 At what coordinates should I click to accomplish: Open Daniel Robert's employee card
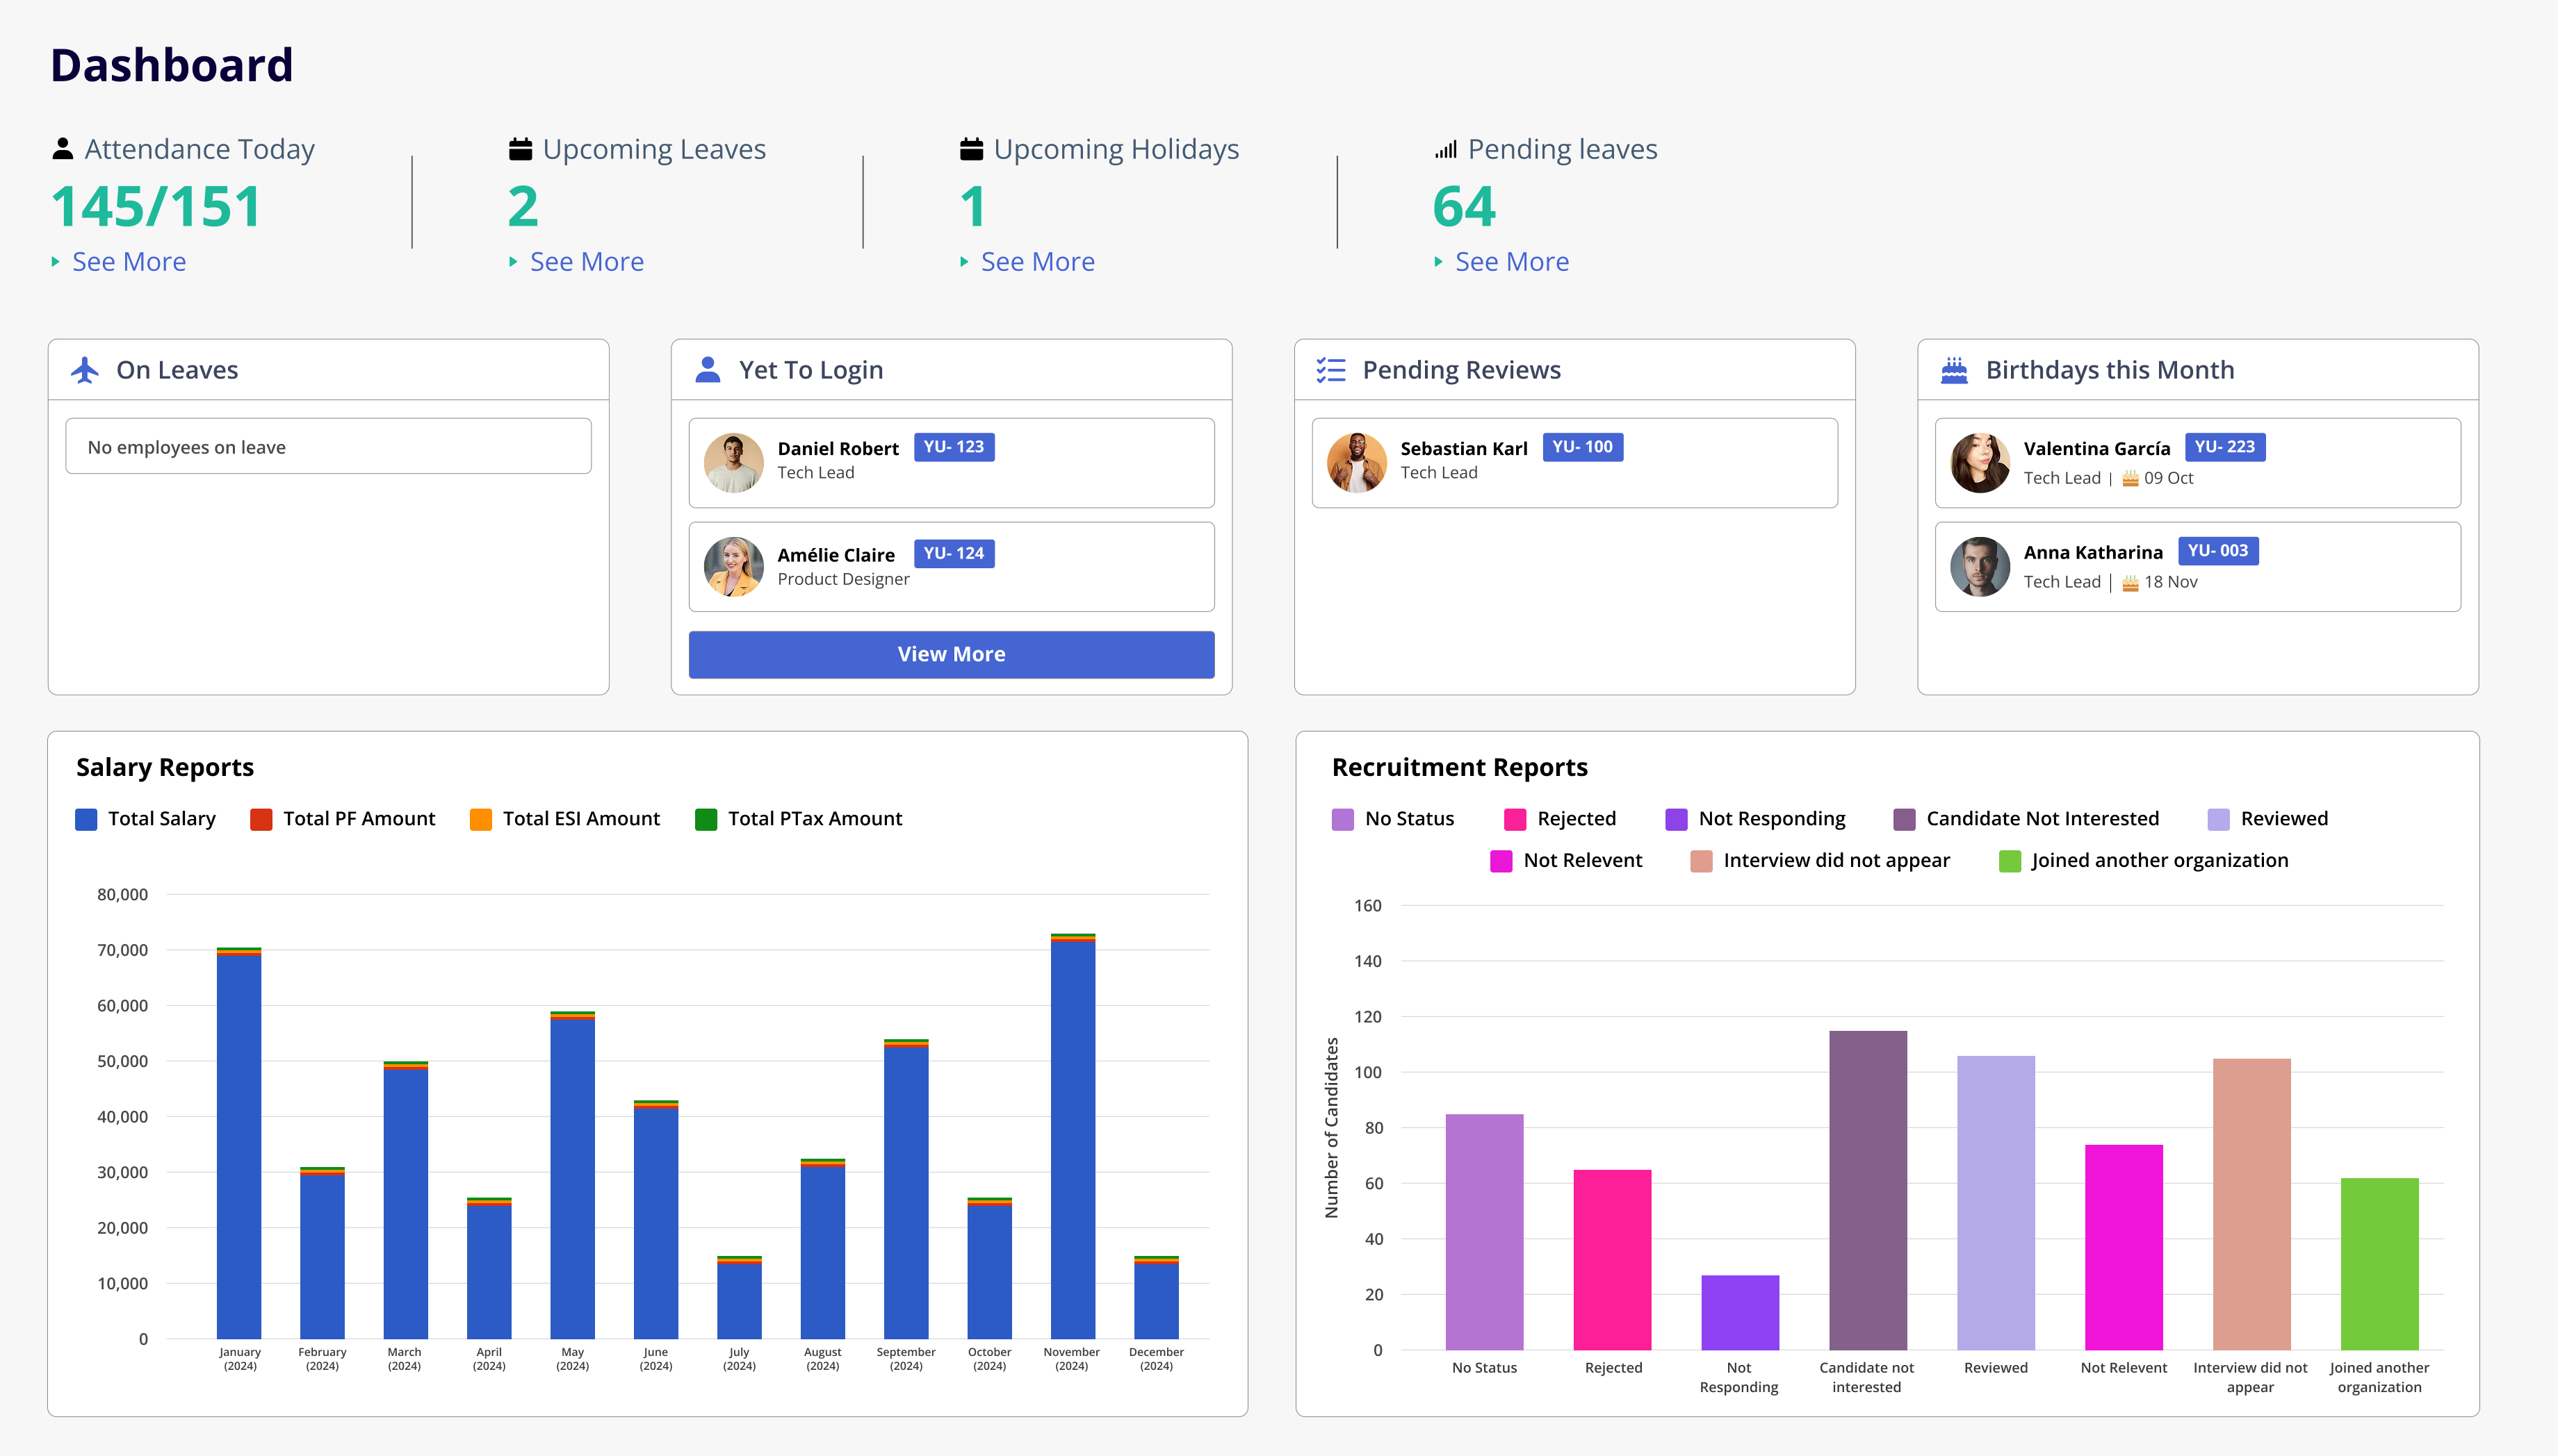950,462
